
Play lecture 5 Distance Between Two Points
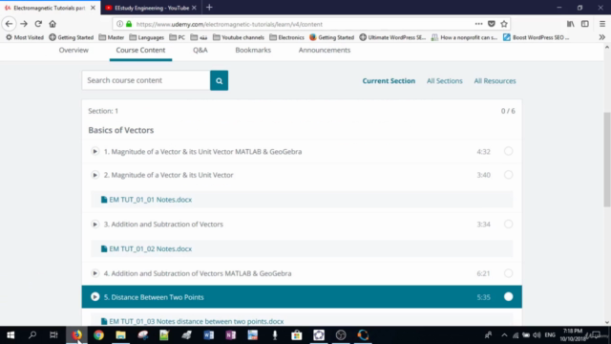tap(95, 297)
